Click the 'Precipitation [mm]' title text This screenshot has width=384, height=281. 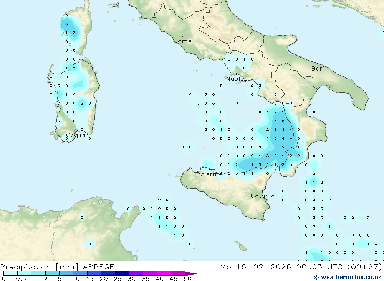pos(39,267)
